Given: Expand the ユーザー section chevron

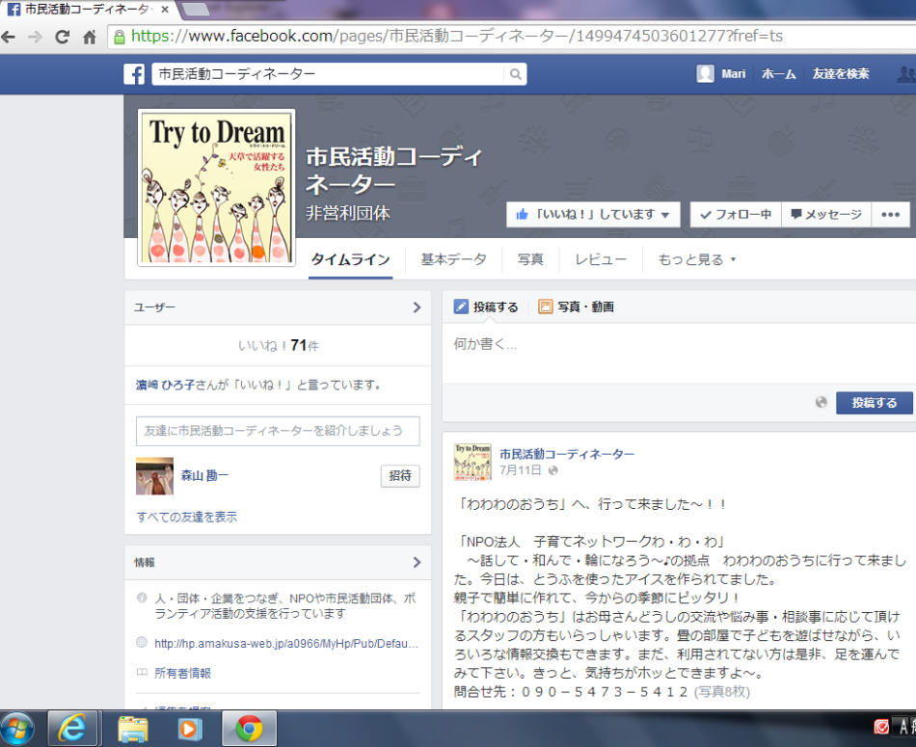Looking at the screenshot, I should [417, 307].
